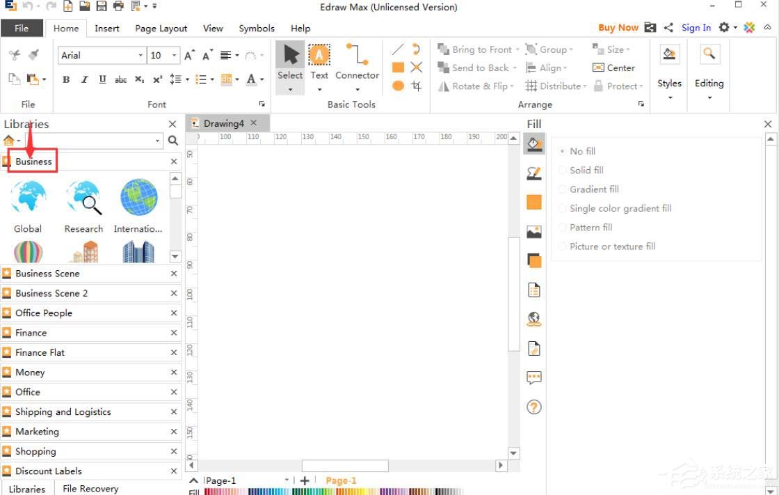779x495 pixels.
Task: Open the font name Arial dropdown
Action: [x=140, y=56]
